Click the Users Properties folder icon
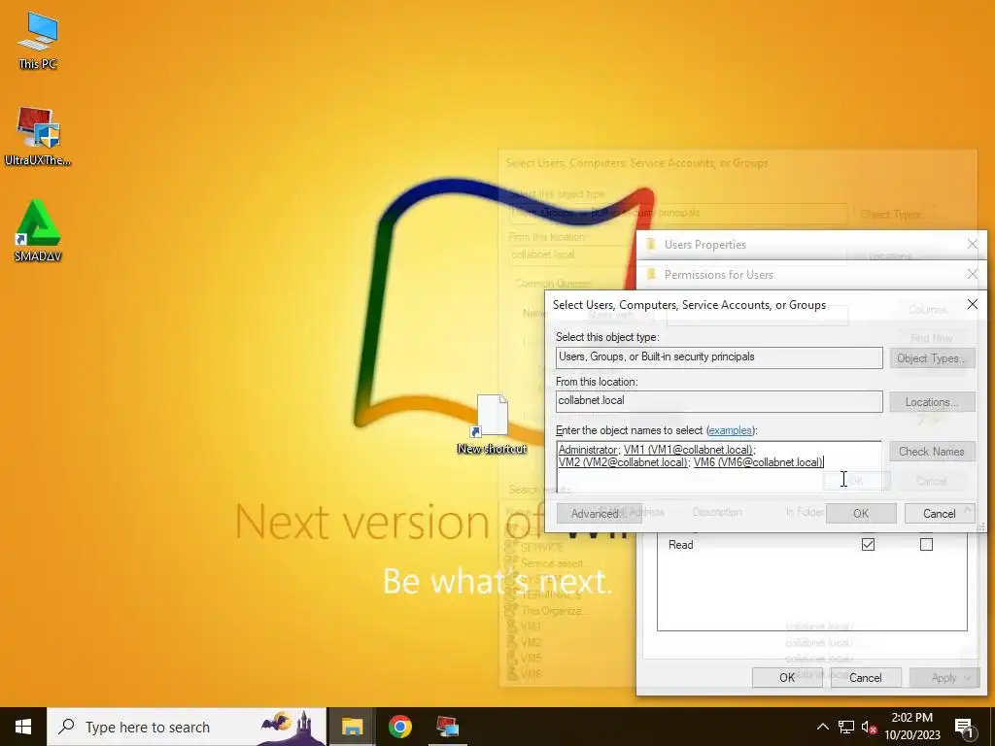 click(650, 244)
